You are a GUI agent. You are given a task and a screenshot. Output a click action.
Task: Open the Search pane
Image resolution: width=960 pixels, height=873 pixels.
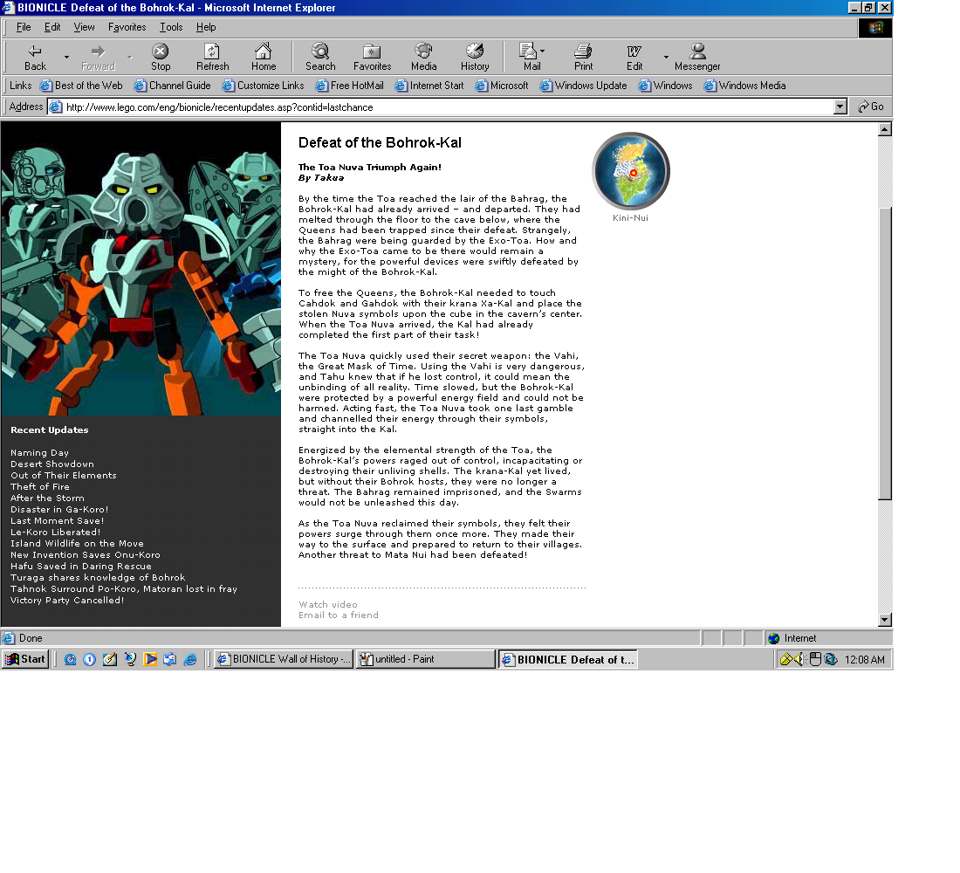320,58
